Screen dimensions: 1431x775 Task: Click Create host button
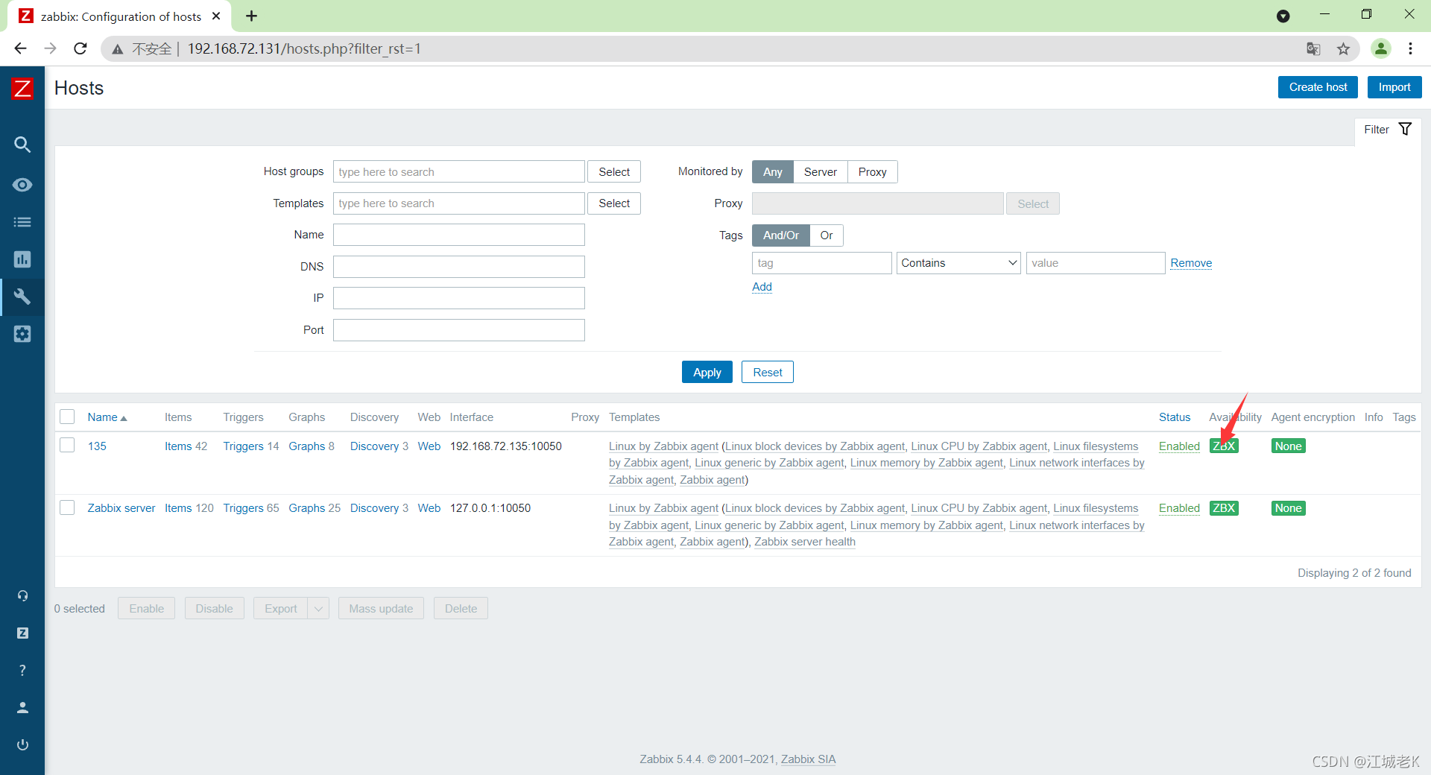[1318, 87]
